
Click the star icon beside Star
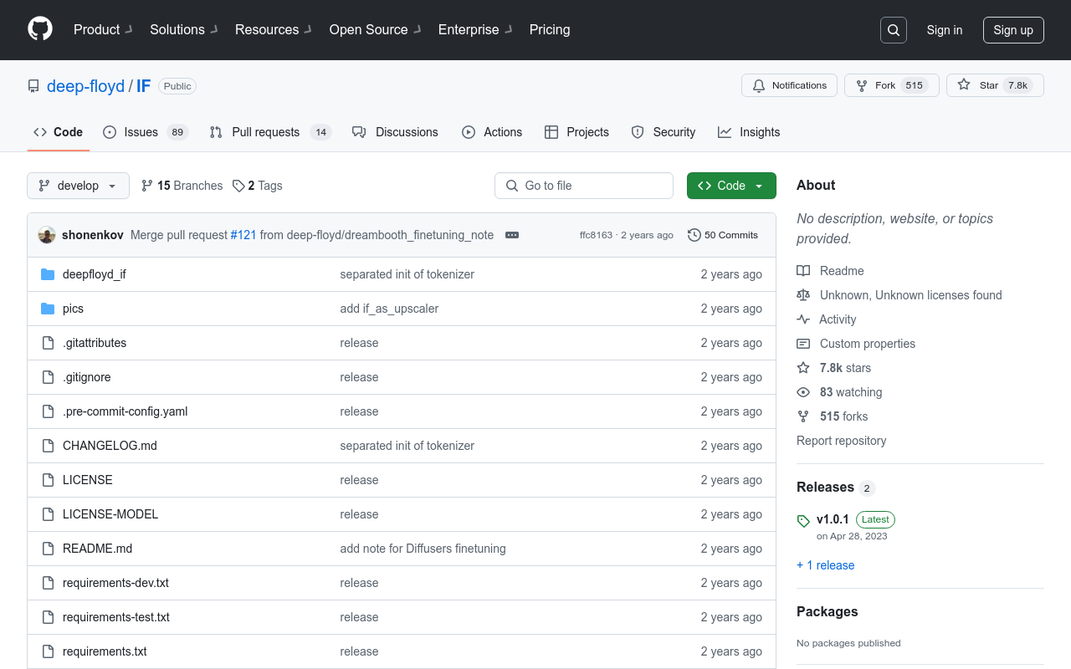pos(964,85)
